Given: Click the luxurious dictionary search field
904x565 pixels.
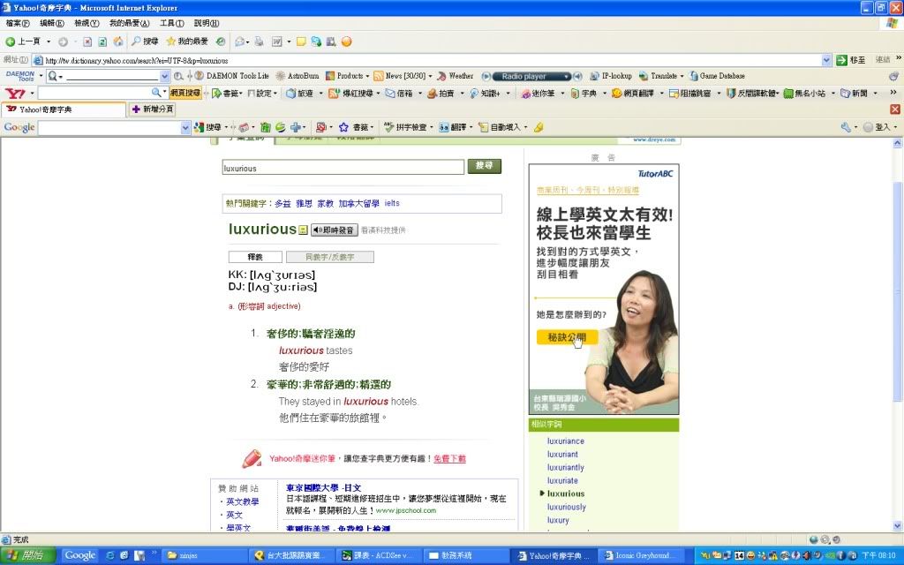Looking at the screenshot, I should click(x=343, y=168).
